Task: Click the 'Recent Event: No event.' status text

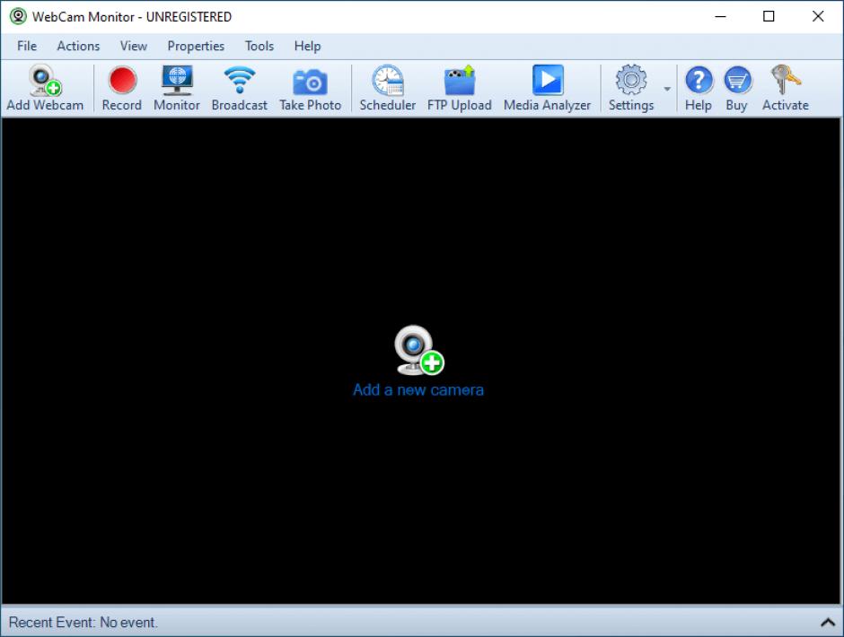Action: coord(84,623)
